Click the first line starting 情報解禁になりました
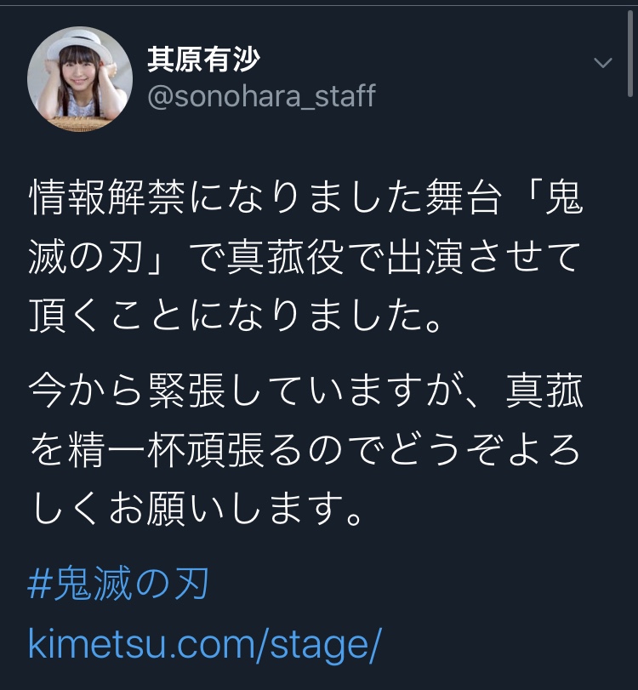 coord(306,197)
